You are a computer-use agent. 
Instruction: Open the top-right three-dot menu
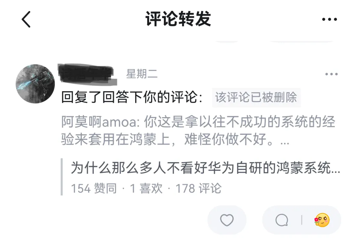[x=330, y=19]
